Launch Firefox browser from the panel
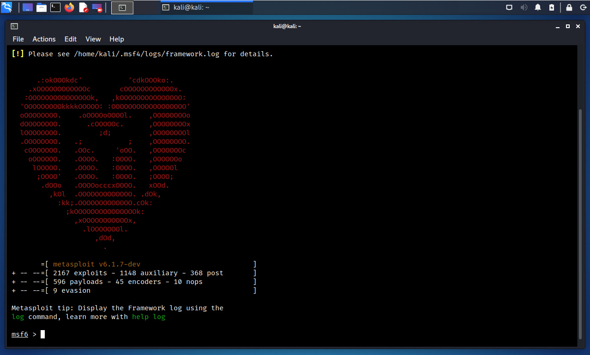Viewport: 590px width, 355px height. [x=69, y=7]
